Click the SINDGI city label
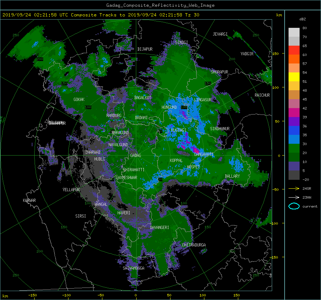This screenshot has height=300, width=321. pyautogui.click(x=182, y=42)
